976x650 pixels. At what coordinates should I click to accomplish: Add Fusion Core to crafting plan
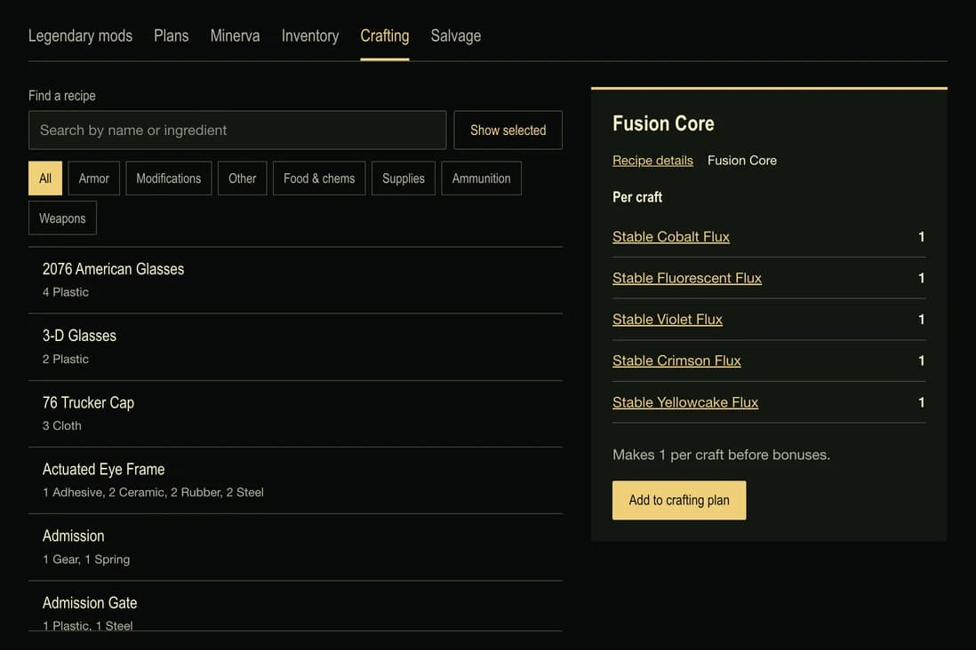[x=679, y=500]
